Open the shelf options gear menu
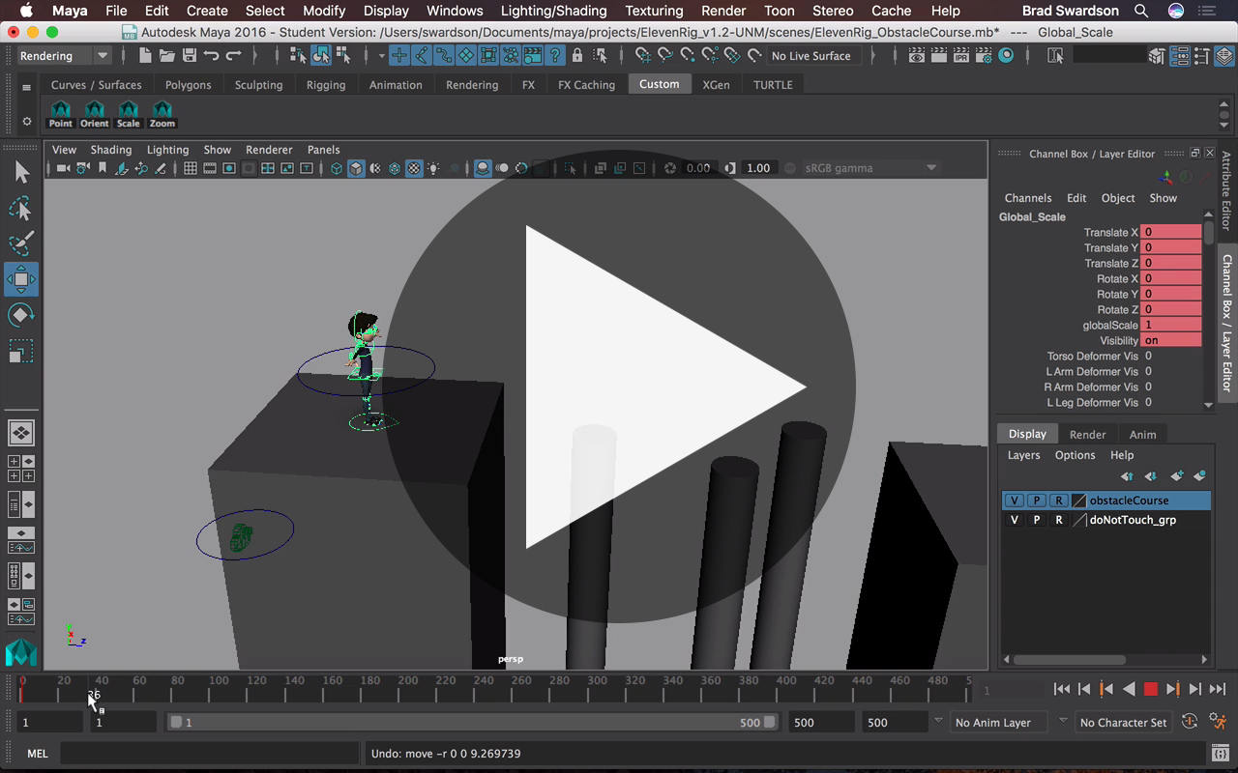1238x773 pixels. point(26,122)
